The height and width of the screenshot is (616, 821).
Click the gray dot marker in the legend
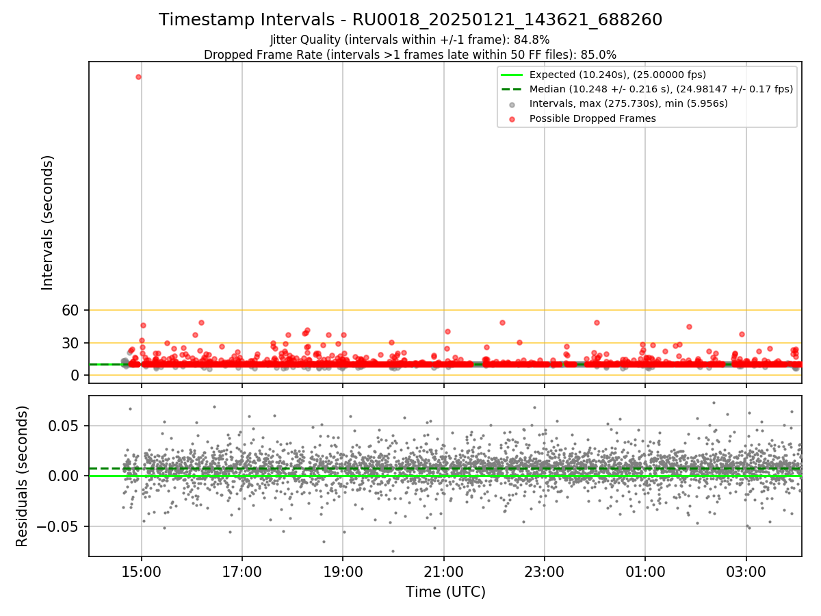pos(512,104)
